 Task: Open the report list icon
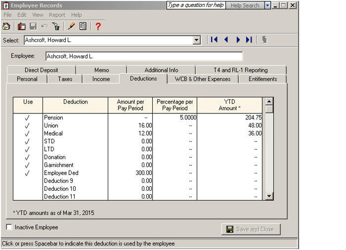pyautogui.click(x=83, y=27)
